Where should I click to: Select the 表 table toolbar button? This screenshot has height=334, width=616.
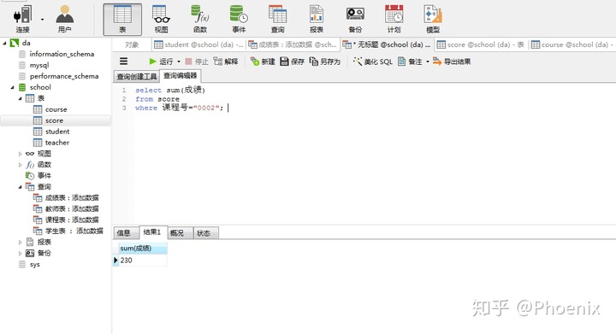(x=122, y=19)
